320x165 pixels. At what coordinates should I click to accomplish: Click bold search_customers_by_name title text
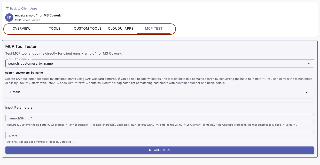(x=24, y=73)
